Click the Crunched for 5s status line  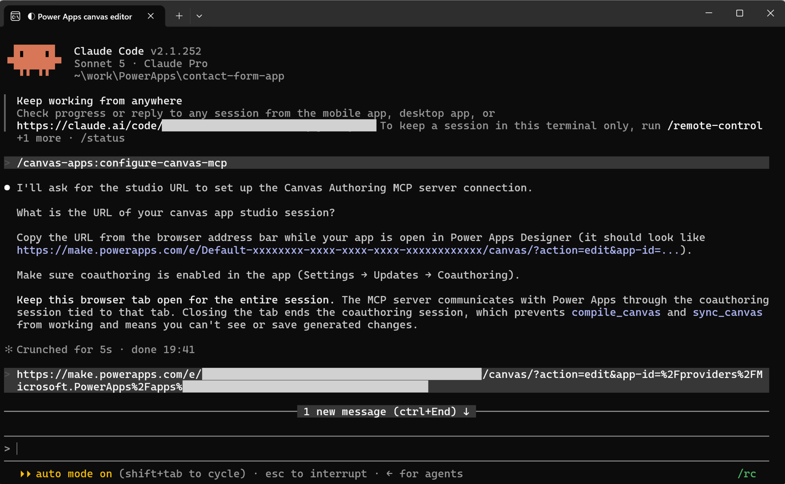tap(100, 350)
